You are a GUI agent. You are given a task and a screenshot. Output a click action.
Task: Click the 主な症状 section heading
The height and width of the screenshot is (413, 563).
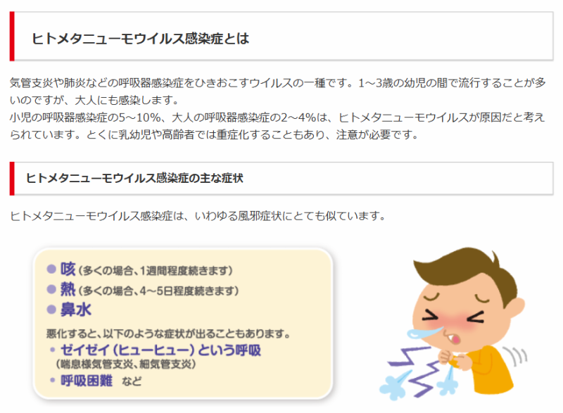pyautogui.click(x=134, y=178)
